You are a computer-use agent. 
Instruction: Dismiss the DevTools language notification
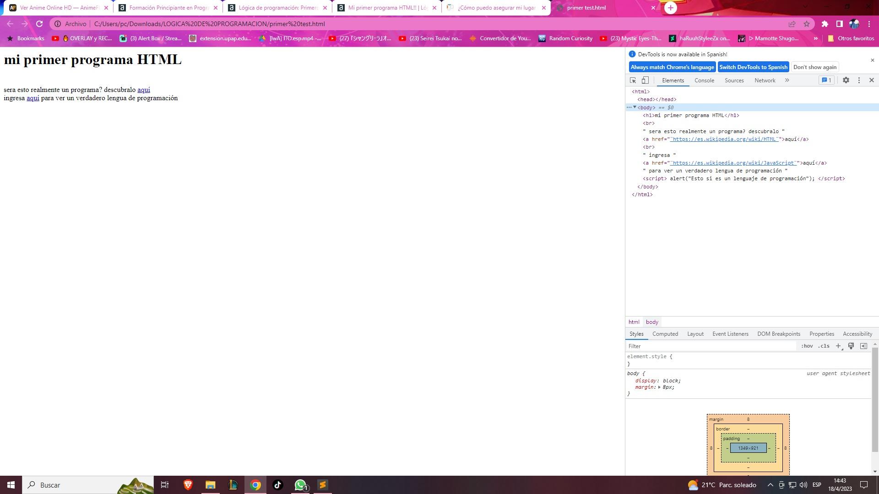tap(872, 60)
